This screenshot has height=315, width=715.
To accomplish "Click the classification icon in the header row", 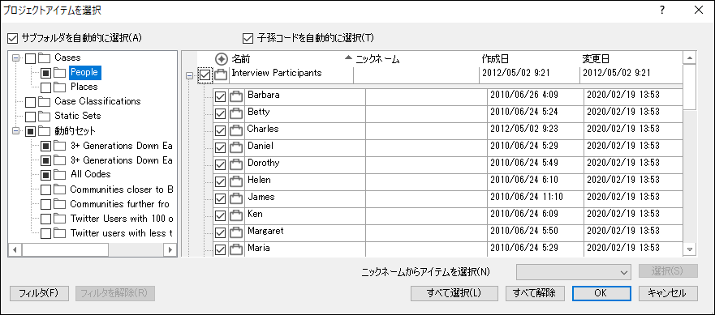I will click(222, 59).
